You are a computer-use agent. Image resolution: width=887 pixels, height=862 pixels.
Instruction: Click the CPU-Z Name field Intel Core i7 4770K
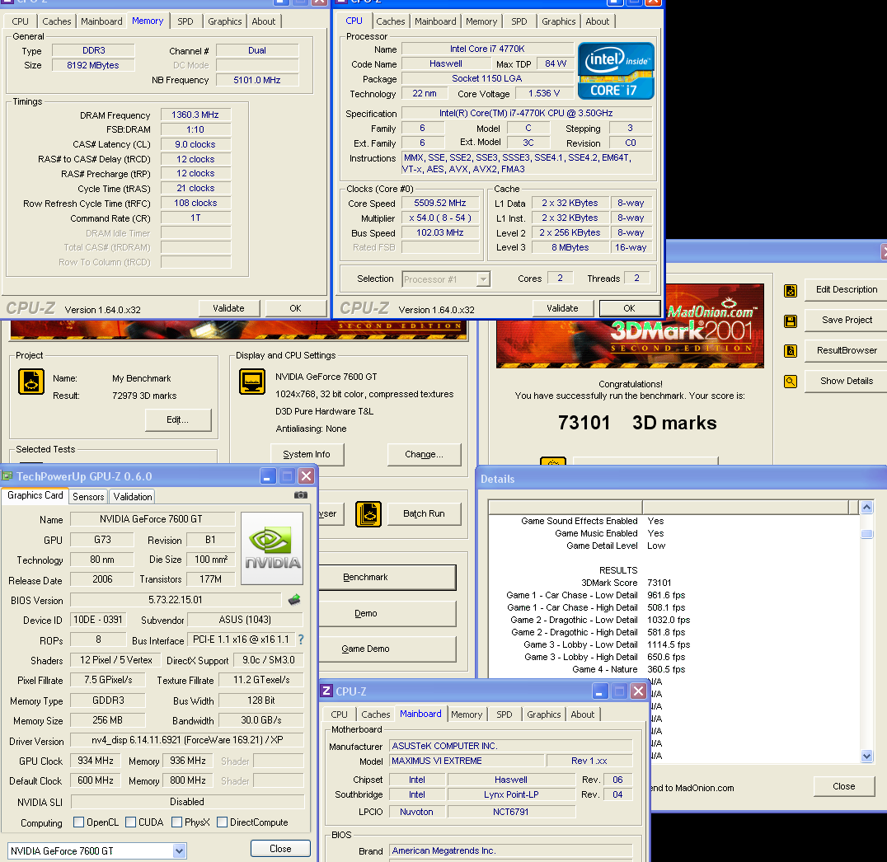pos(487,49)
